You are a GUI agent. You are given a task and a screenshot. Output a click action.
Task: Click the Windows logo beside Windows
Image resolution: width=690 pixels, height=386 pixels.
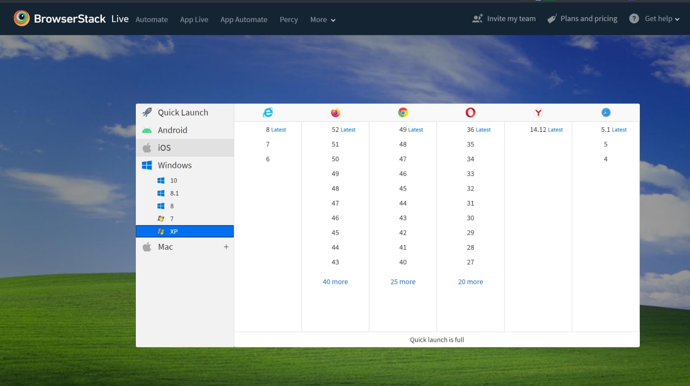[147, 165]
